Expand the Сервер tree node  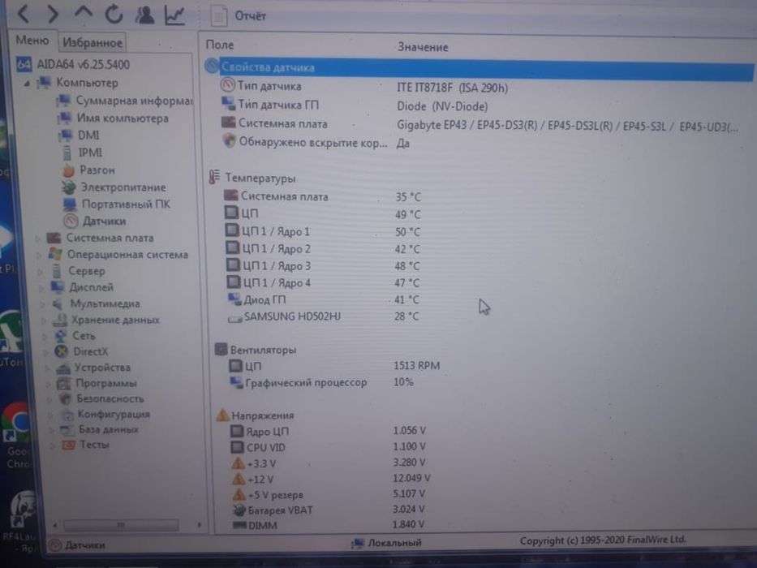(41, 272)
